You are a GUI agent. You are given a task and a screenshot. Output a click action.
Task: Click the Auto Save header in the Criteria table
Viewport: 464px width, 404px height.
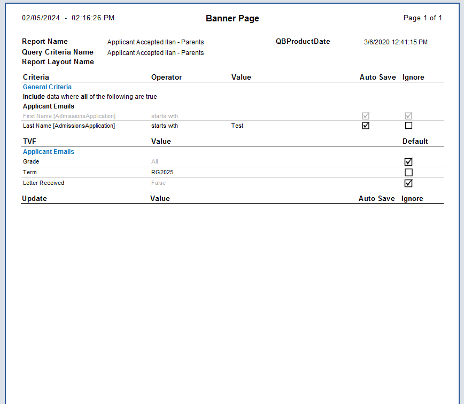pos(377,77)
